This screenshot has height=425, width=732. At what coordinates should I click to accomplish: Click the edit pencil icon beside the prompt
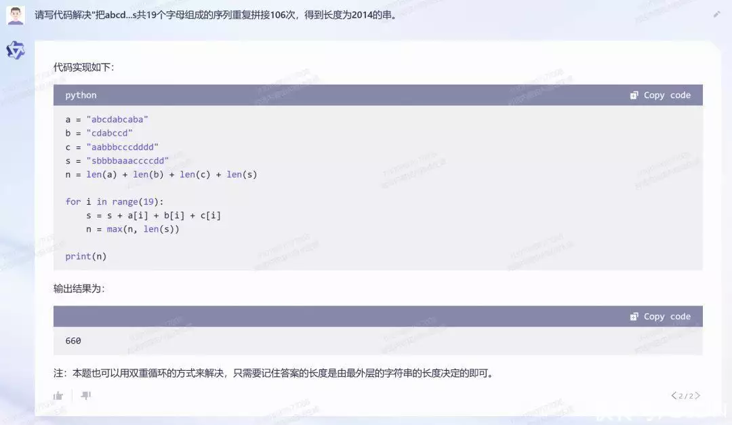717,14
